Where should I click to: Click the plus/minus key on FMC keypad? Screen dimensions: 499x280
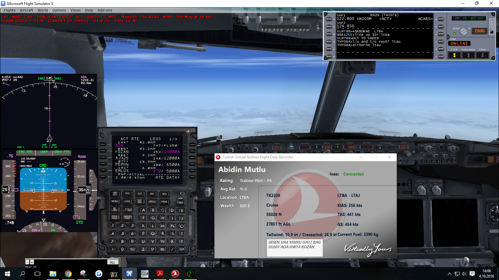pyautogui.click(x=132, y=249)
